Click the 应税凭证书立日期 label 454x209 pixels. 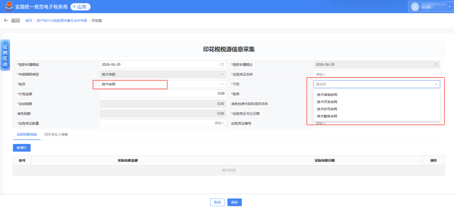coord(245,114)
